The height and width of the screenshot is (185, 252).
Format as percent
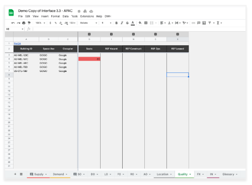click(55, 23)
